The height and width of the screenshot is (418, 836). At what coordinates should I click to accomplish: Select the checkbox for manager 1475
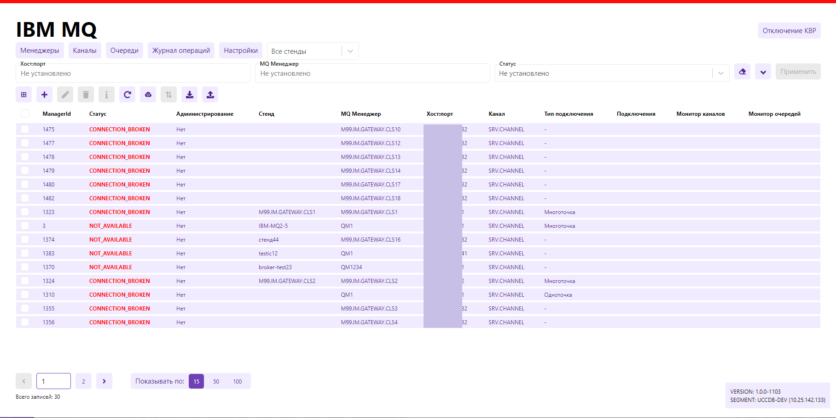point(25,130)
